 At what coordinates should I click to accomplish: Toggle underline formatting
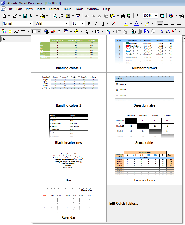[103, 24]
